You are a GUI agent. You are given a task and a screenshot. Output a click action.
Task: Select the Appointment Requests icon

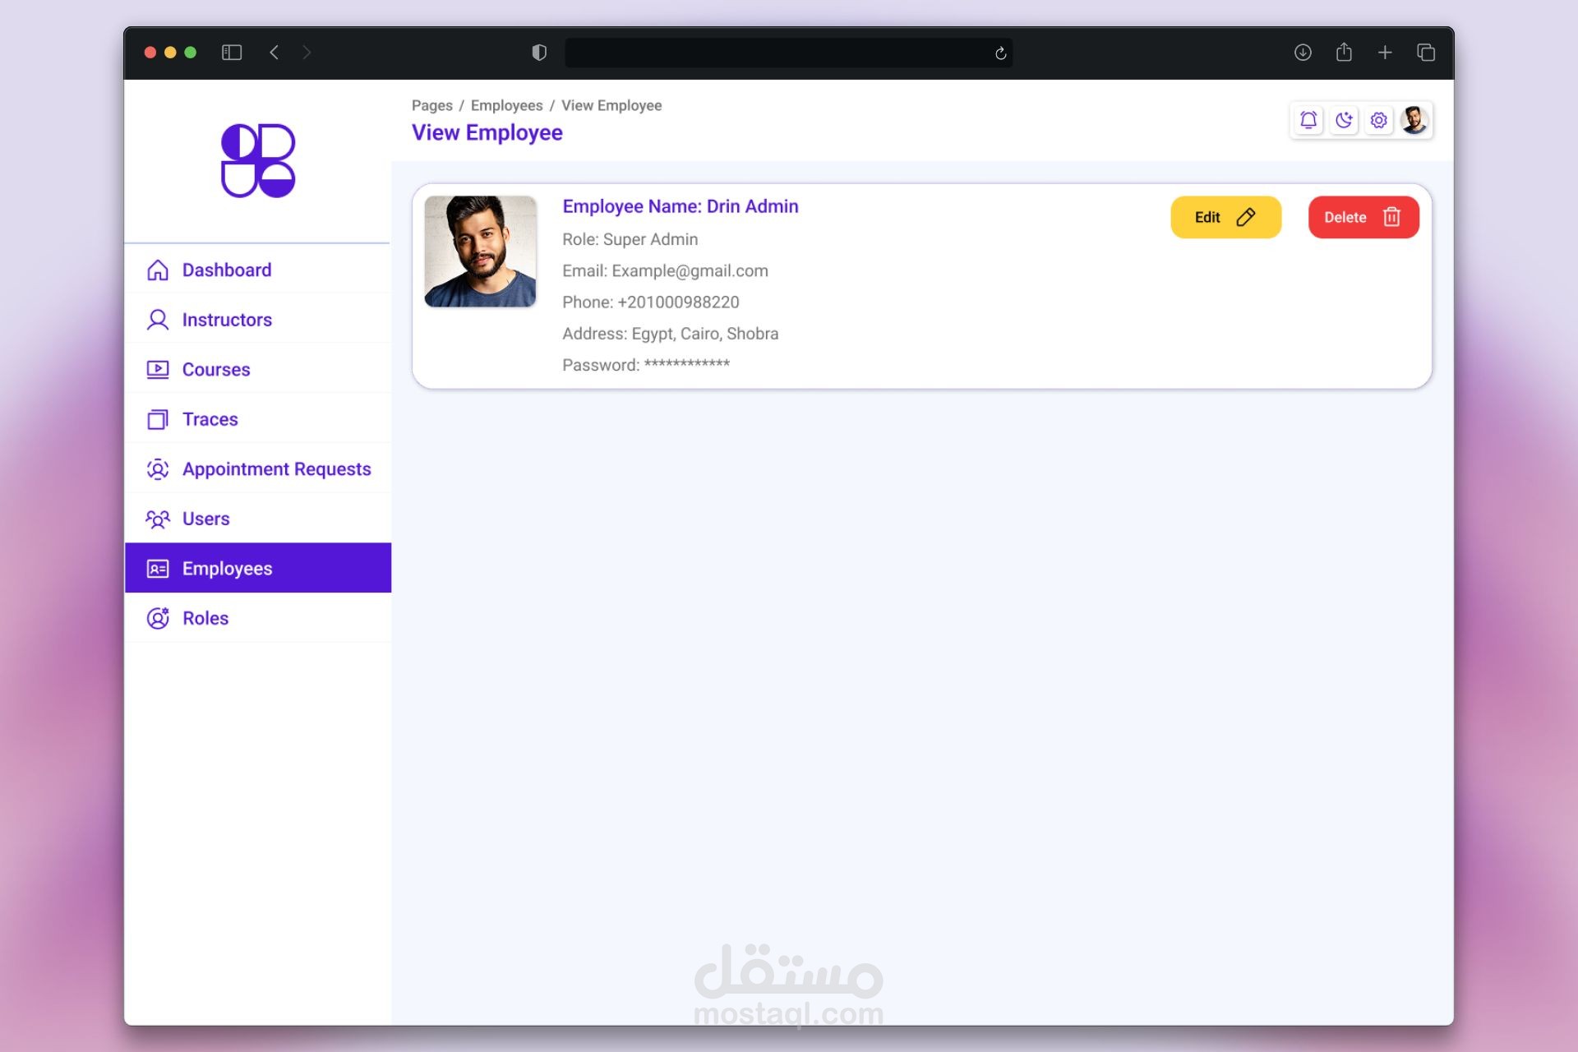point(157,469)
